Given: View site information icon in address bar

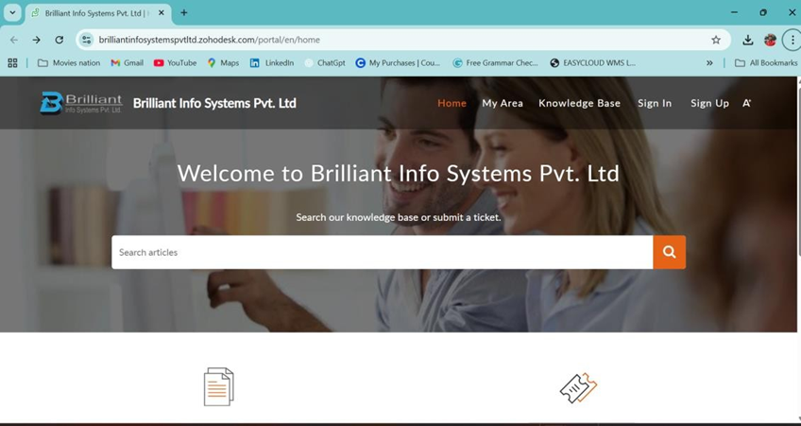Looking at the screenshot, I should (x=86, y=40).
